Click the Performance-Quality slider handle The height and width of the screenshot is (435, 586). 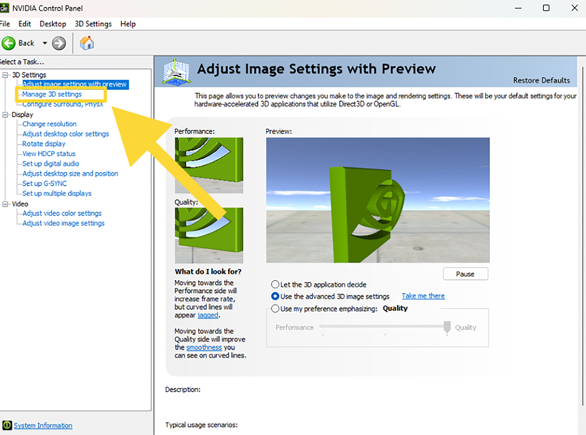pos(447,327)
